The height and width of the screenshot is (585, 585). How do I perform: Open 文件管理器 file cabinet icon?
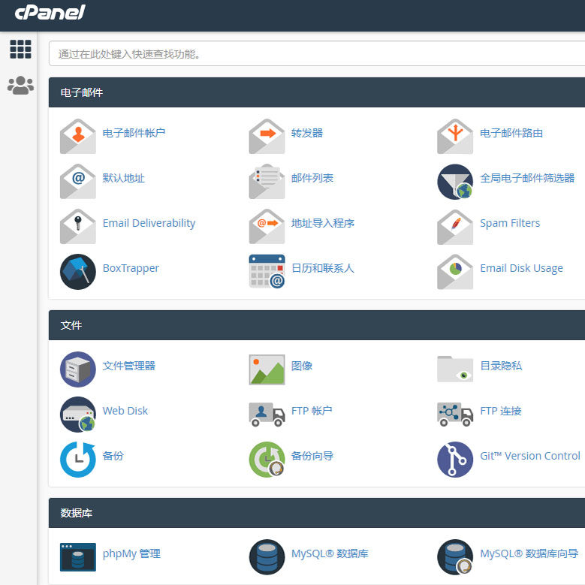tap(78, 369)
